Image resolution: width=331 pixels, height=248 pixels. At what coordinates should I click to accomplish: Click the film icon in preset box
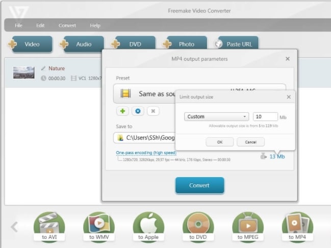[x=125, y=93]
